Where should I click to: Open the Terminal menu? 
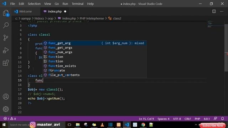(x=78, y=4)
